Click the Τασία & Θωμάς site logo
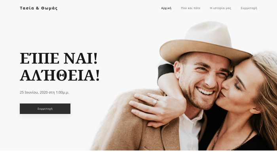 click(39, 8)
